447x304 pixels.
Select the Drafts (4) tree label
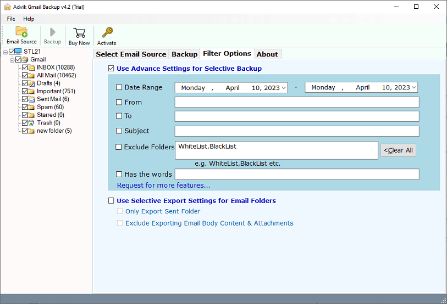[x=49, y=83]
